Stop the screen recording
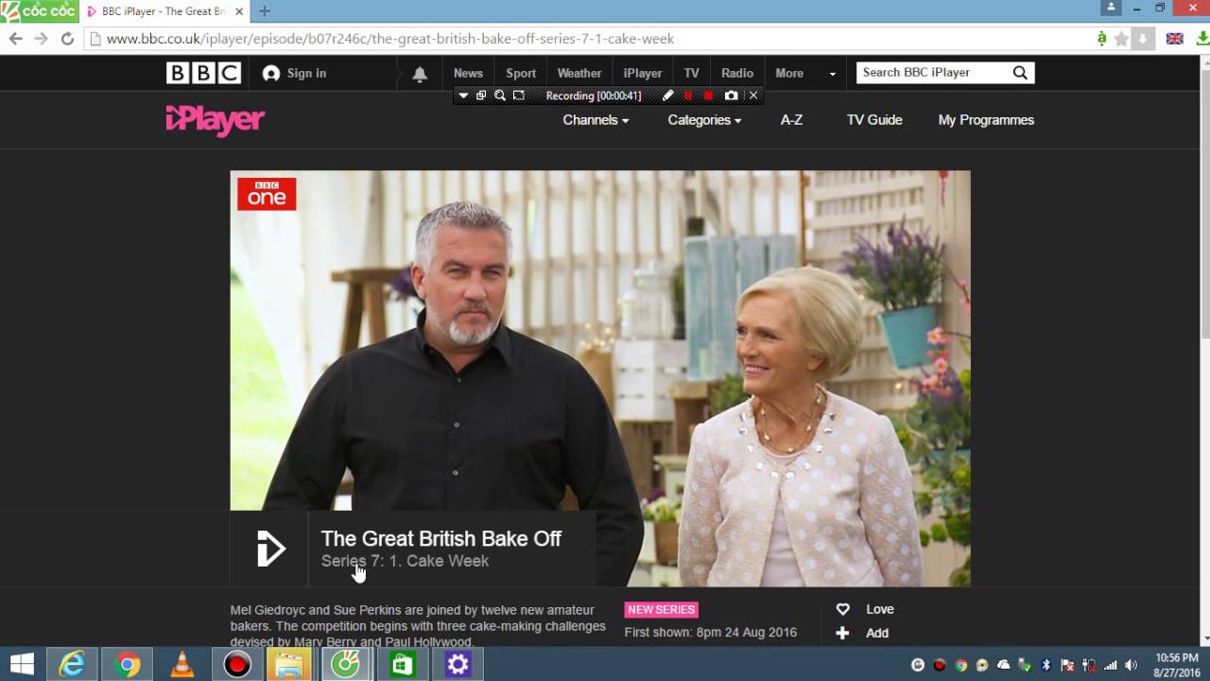Viewport: 1210px width, 681px height. pyautogui.click(x=708, y=96)
